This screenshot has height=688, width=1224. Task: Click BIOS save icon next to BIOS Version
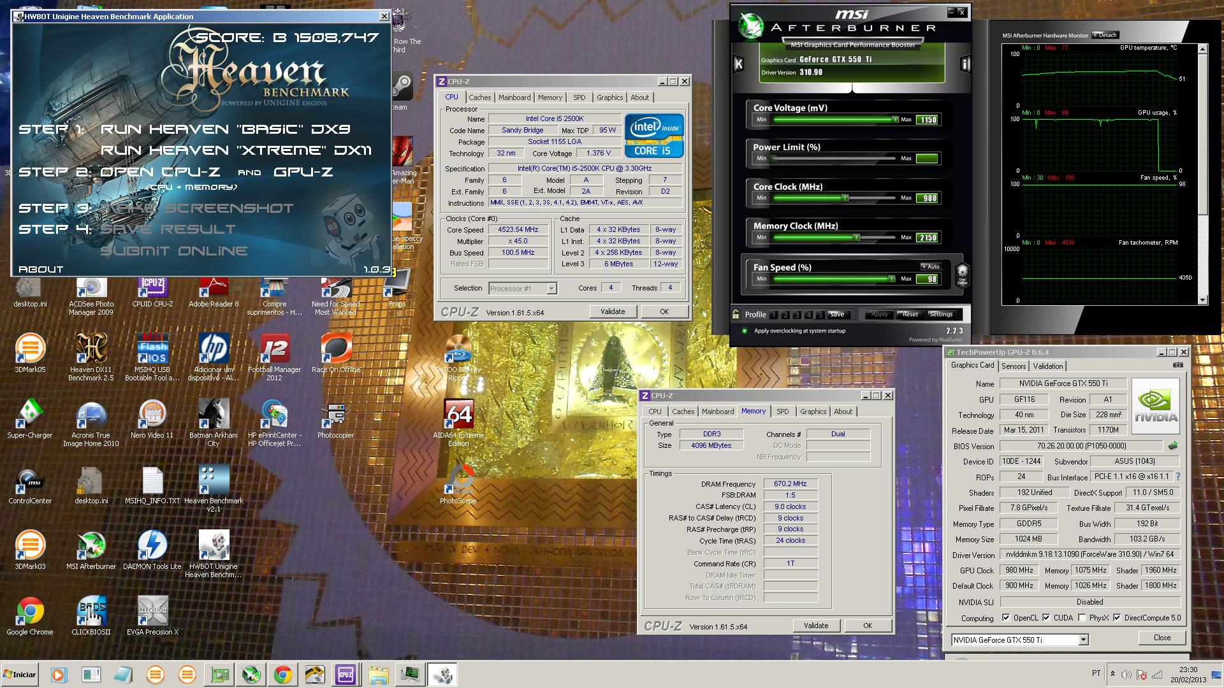pos(1172,446)
